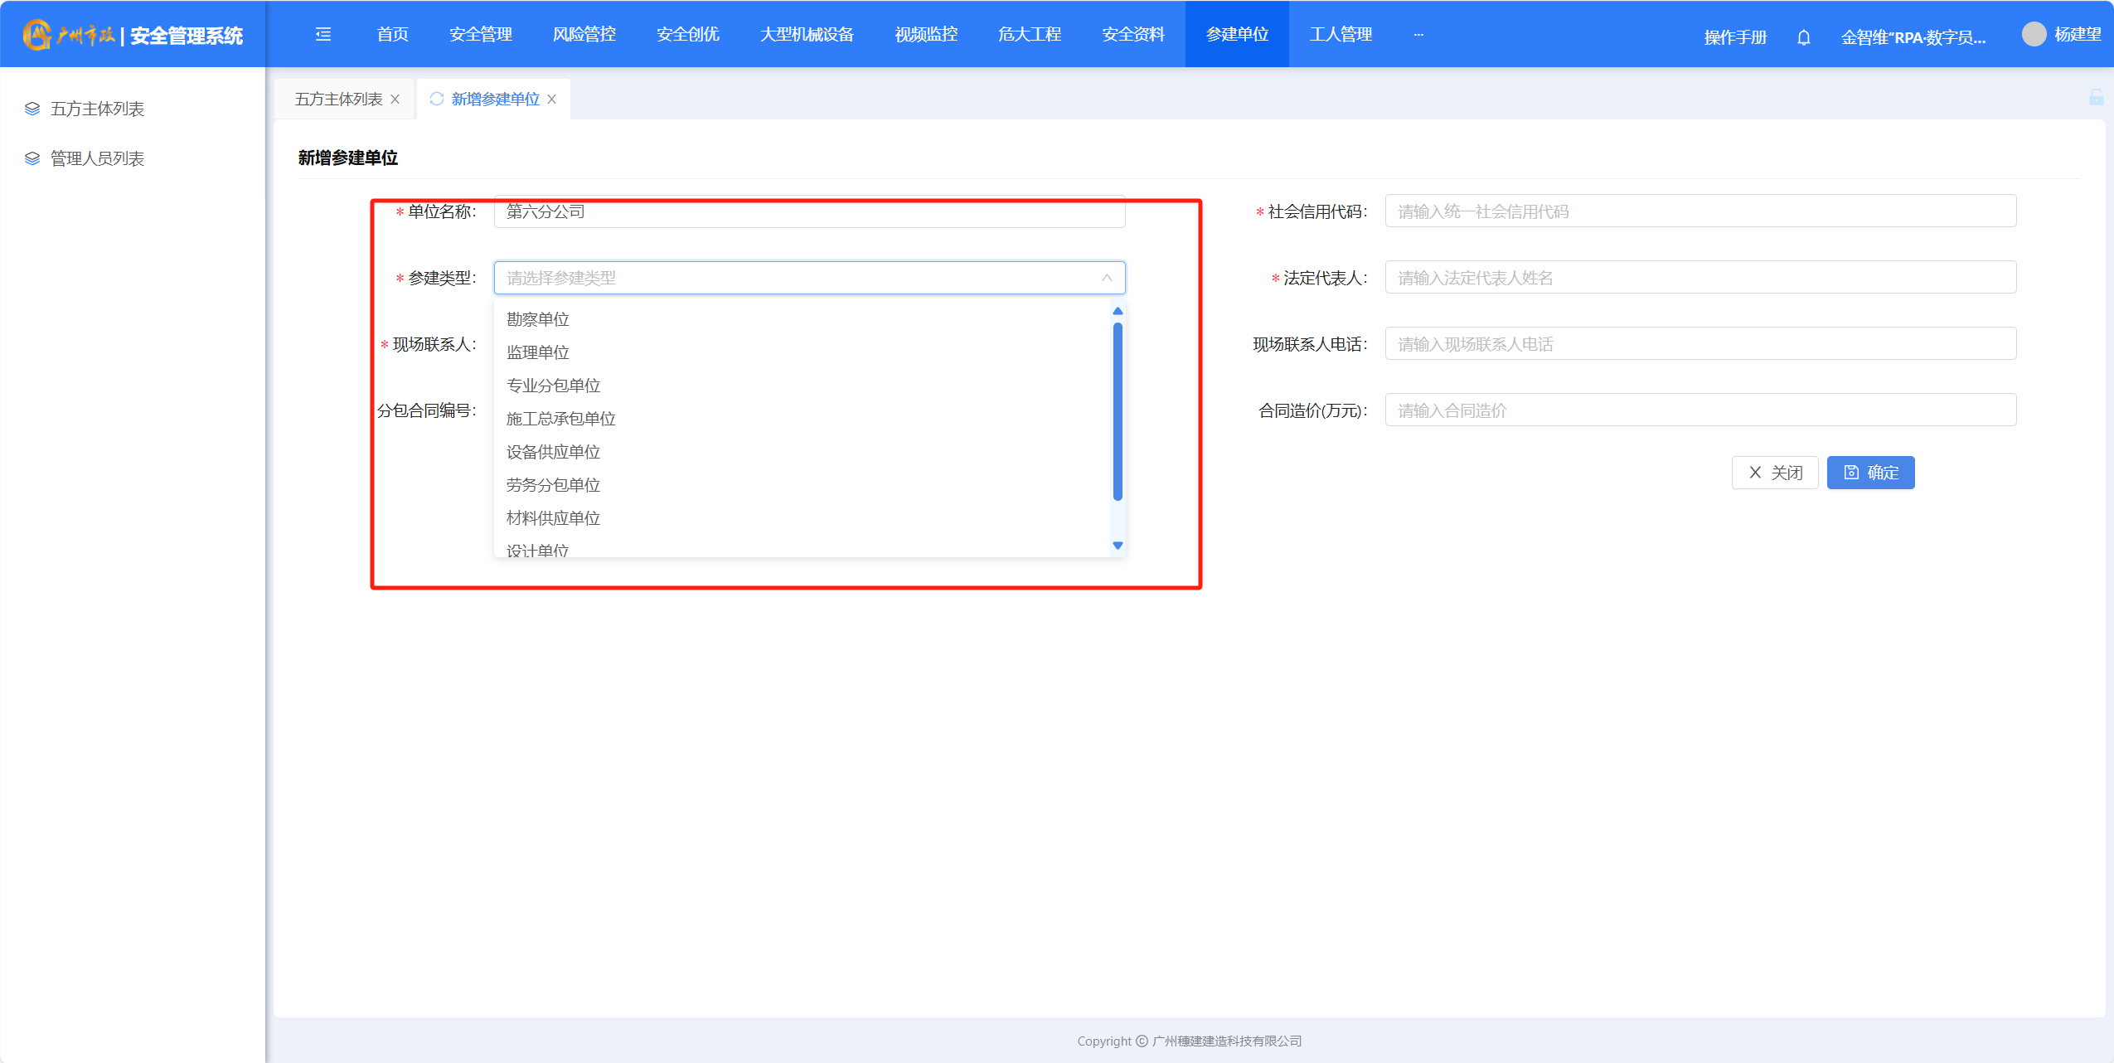Select 劳务分包单位 option
This screenshot has width=2114, height=1063.
553,485
